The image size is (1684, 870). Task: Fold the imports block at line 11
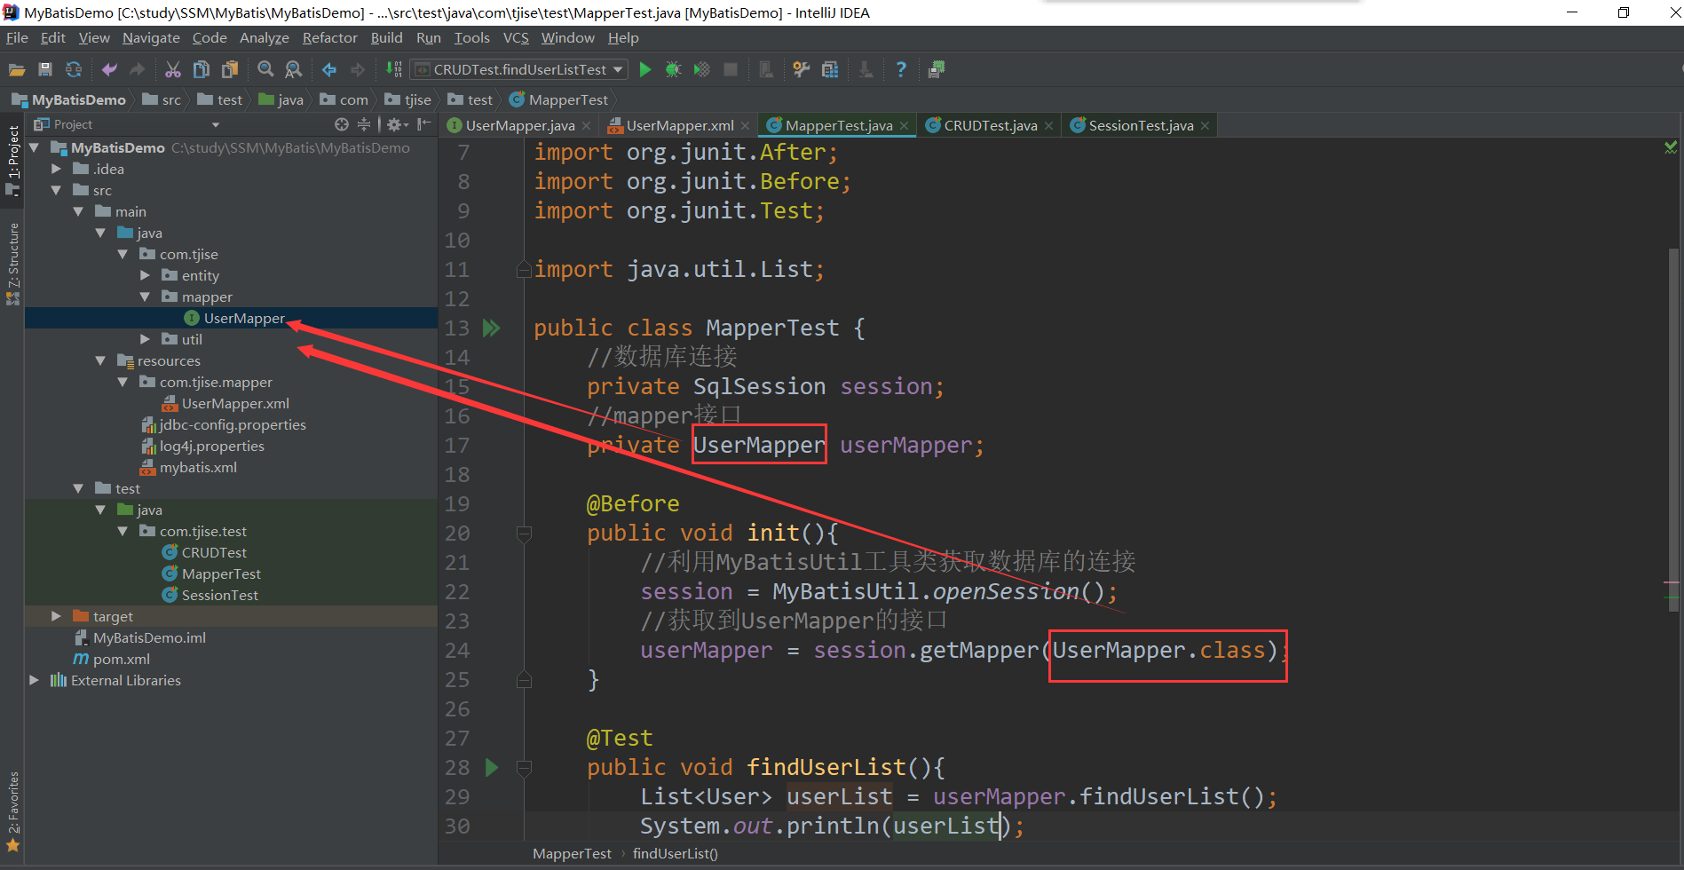pyautogui.click(x=524, y=270)
